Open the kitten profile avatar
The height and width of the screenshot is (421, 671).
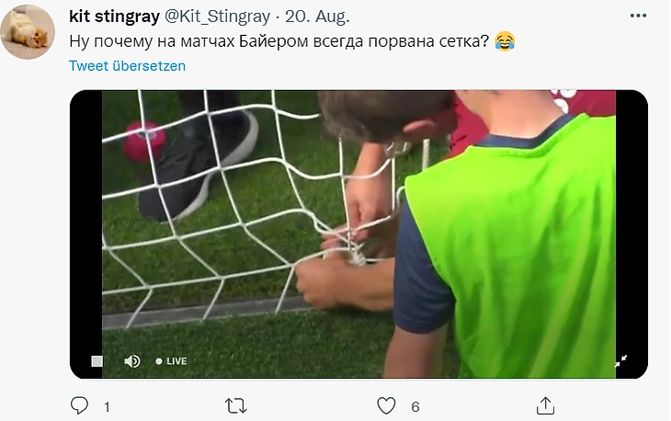(x=28, y=31)
